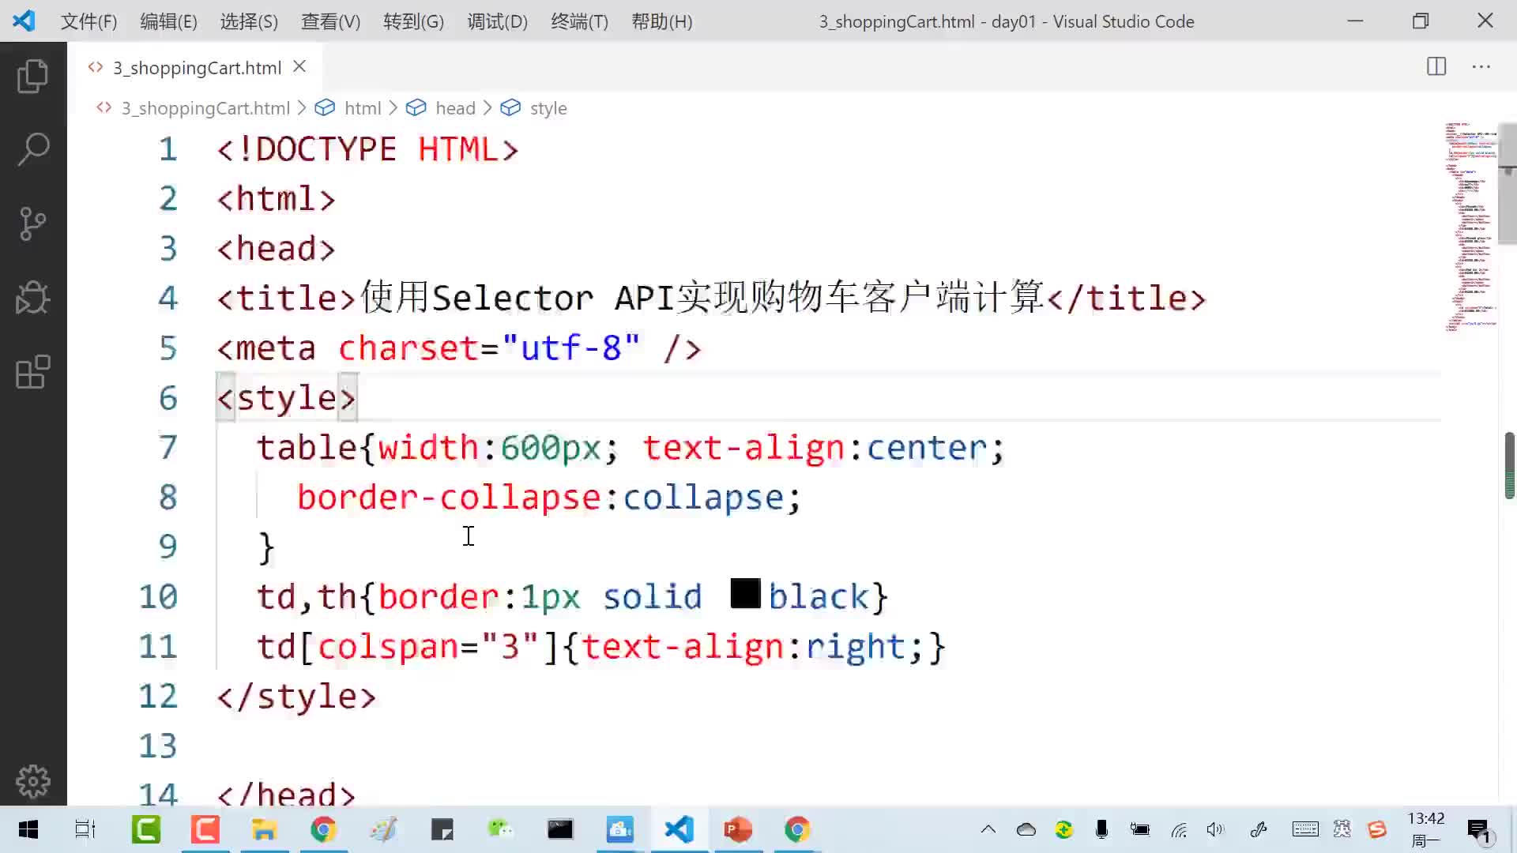1517x853 pixels.
Task: Open the Debug view in activity bar
Action: (32, 298)
